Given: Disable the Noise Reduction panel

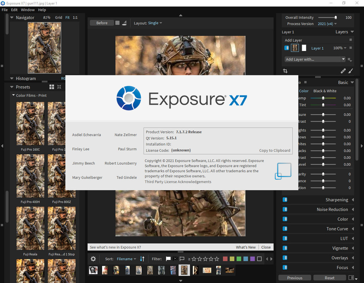Looking at the screenshot, I should pos(285,209).
